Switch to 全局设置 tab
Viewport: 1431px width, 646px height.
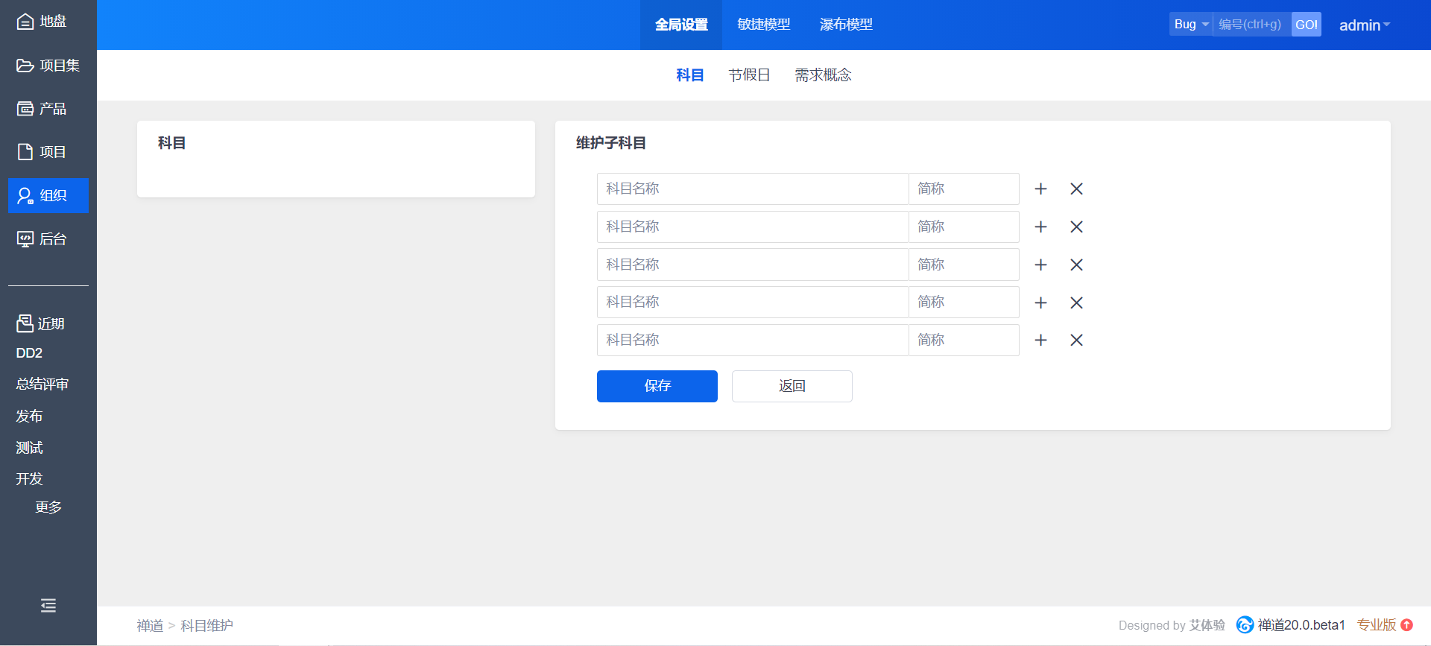coord(681,25)
